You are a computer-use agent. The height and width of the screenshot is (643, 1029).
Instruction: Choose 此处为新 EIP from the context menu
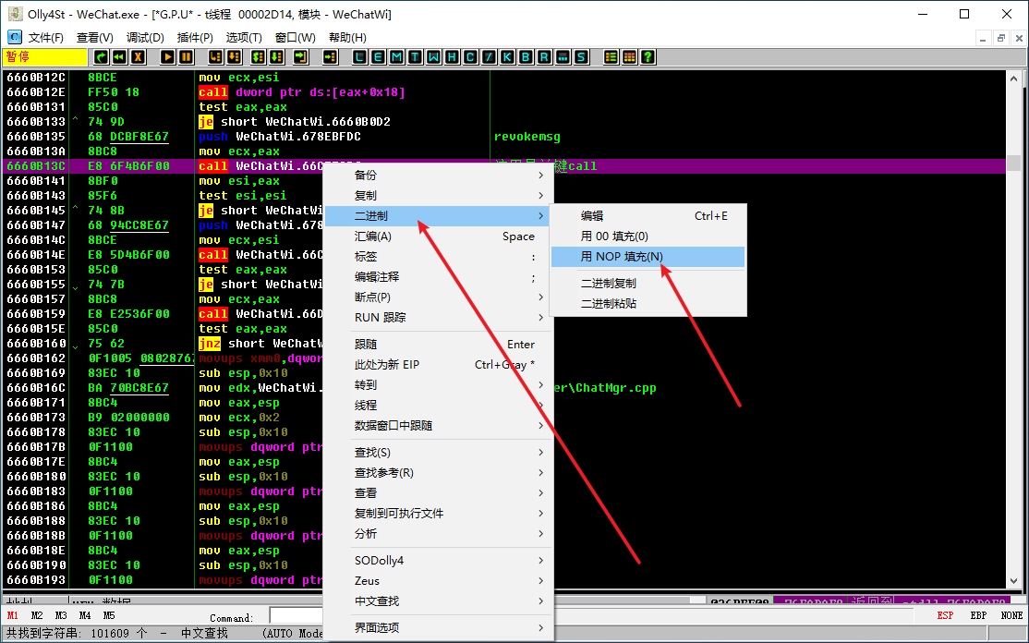439,365
